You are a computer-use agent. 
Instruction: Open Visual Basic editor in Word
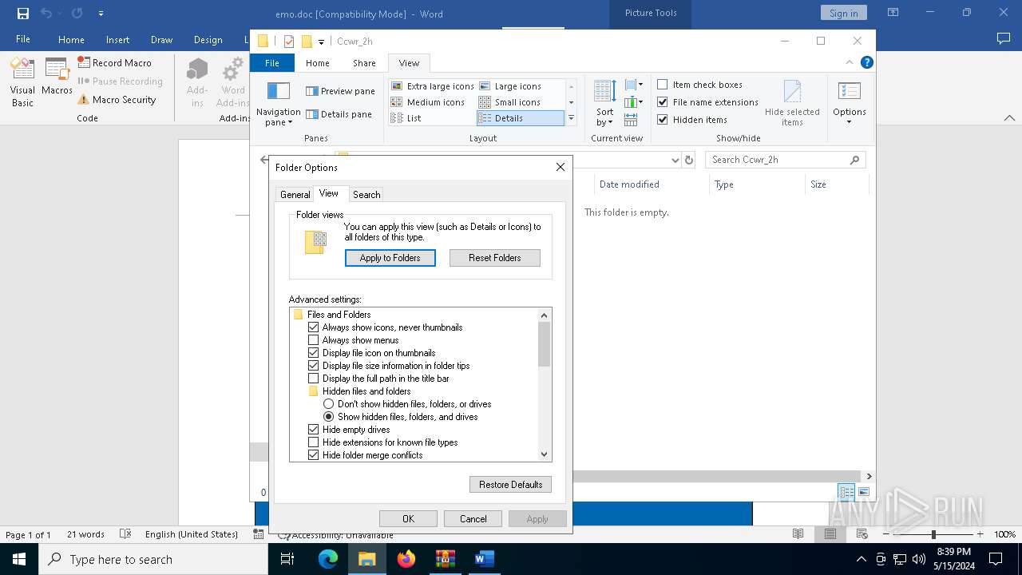click(22, 82)
